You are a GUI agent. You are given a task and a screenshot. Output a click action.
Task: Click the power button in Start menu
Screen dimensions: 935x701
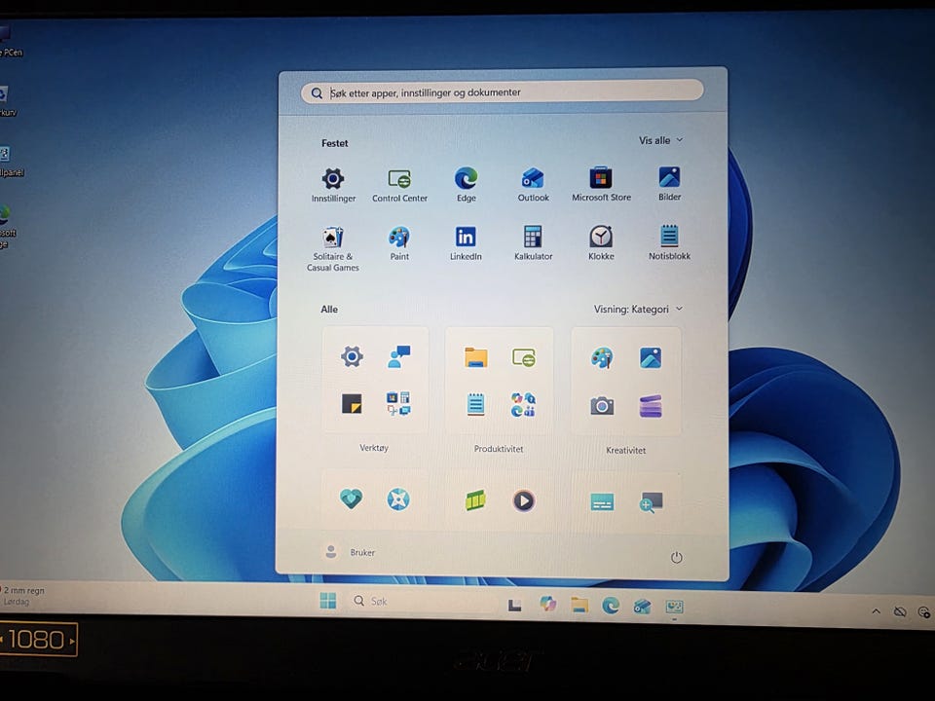pos(676,557)
